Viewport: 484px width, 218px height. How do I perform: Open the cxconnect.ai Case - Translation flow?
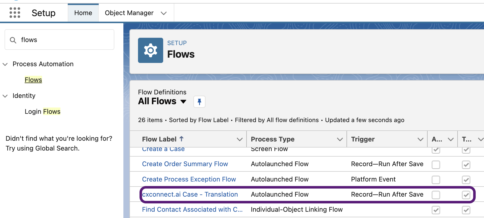pyautogui.click(x=190, y=194)
